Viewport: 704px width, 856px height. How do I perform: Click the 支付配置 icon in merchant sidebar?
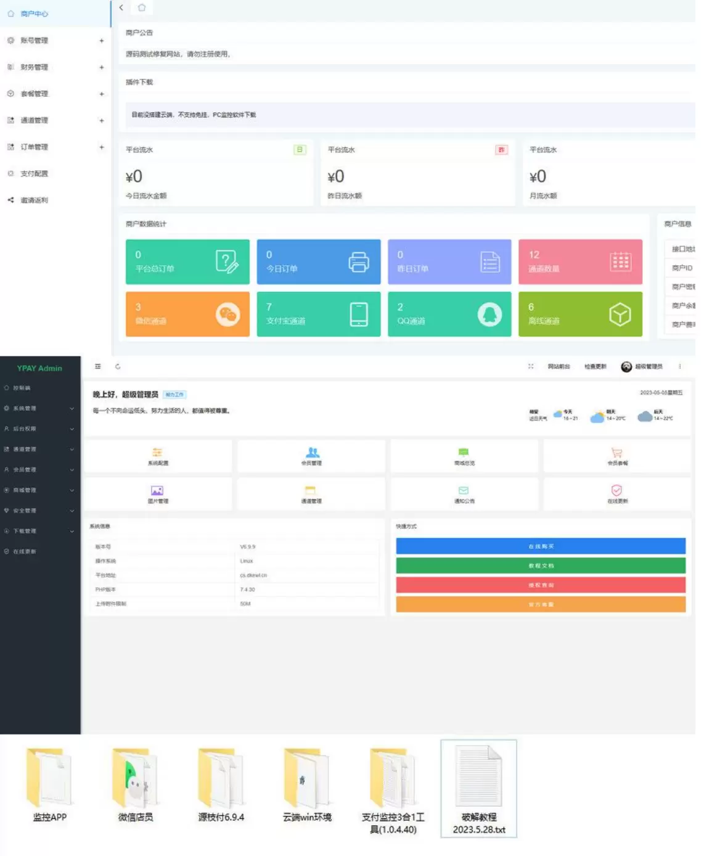[10, 174]
